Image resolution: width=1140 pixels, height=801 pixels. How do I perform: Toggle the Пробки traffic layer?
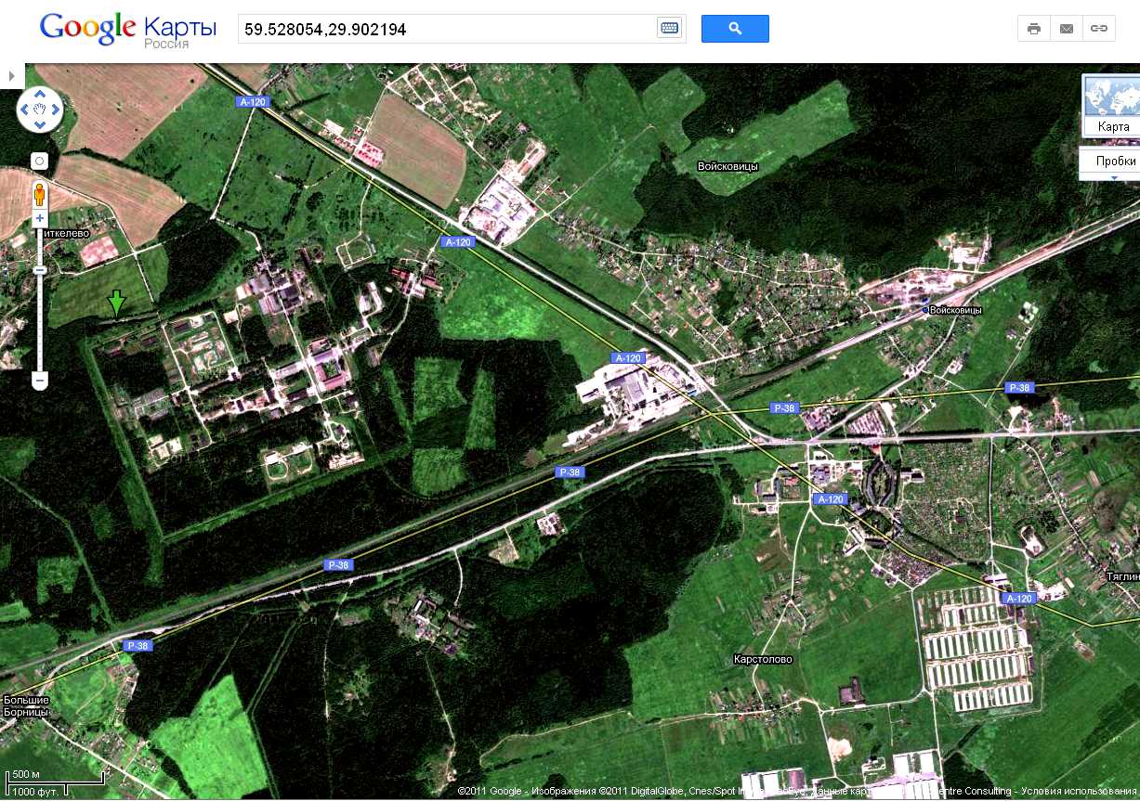click(1114, 161)
